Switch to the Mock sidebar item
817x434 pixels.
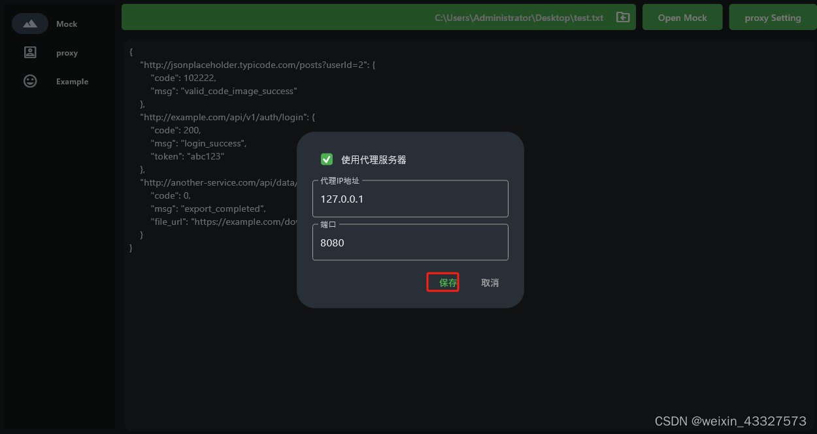(67, 24)
